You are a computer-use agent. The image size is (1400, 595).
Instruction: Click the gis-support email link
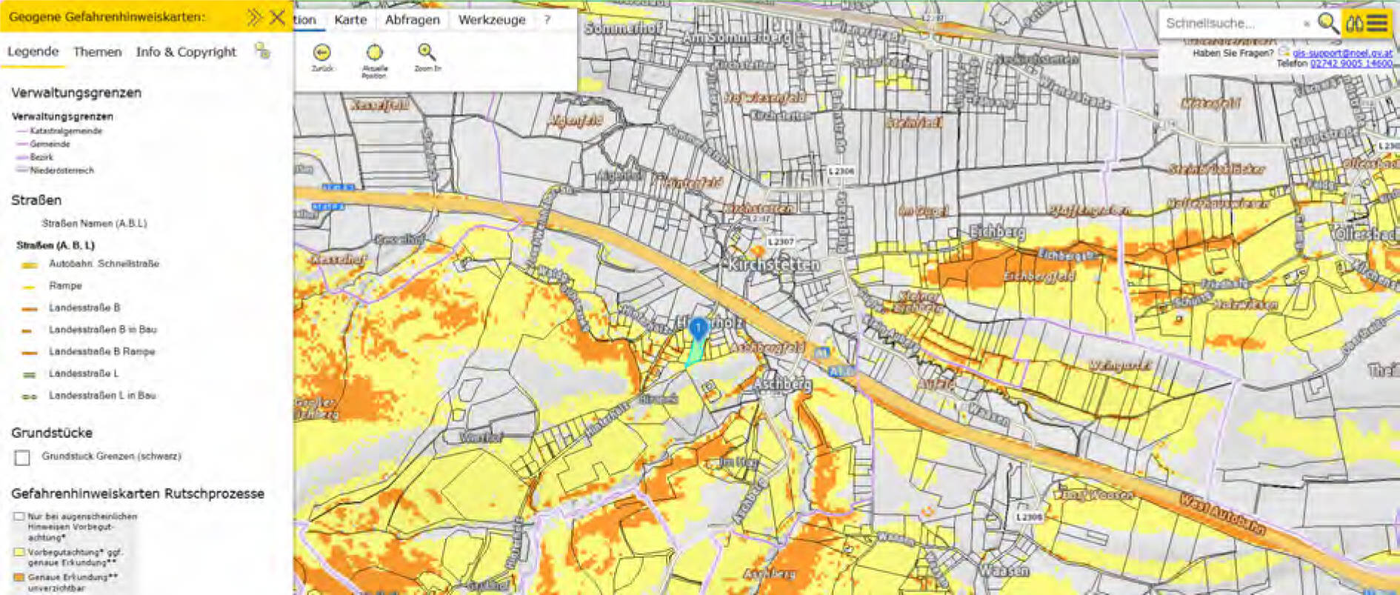click(1342, 53)
